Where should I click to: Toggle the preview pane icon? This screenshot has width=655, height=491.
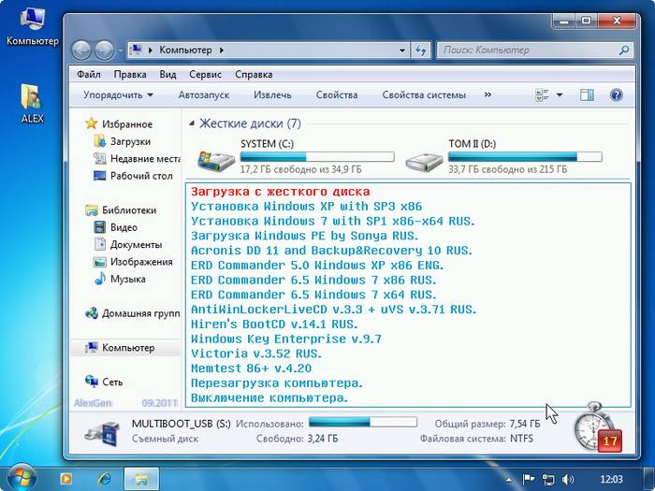pos(587,94)
